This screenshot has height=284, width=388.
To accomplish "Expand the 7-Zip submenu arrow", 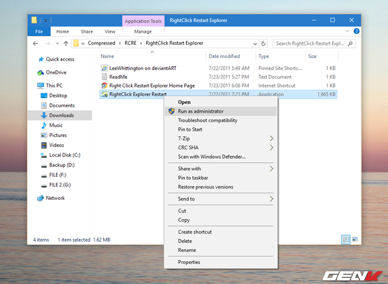I will click(x=272, y=139).
